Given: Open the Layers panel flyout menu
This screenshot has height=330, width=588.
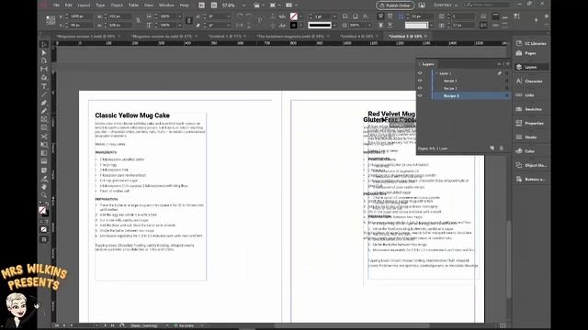Looking at the screenshot, I should [507, 64].
